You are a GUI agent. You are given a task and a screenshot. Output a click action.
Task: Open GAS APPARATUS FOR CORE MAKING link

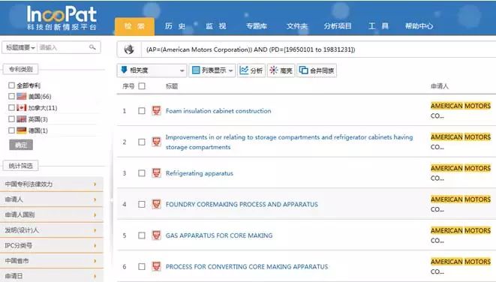pos(219,235)
